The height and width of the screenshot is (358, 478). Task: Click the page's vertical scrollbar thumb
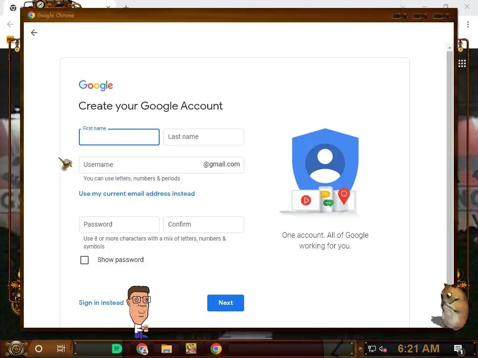coord(450,167)
